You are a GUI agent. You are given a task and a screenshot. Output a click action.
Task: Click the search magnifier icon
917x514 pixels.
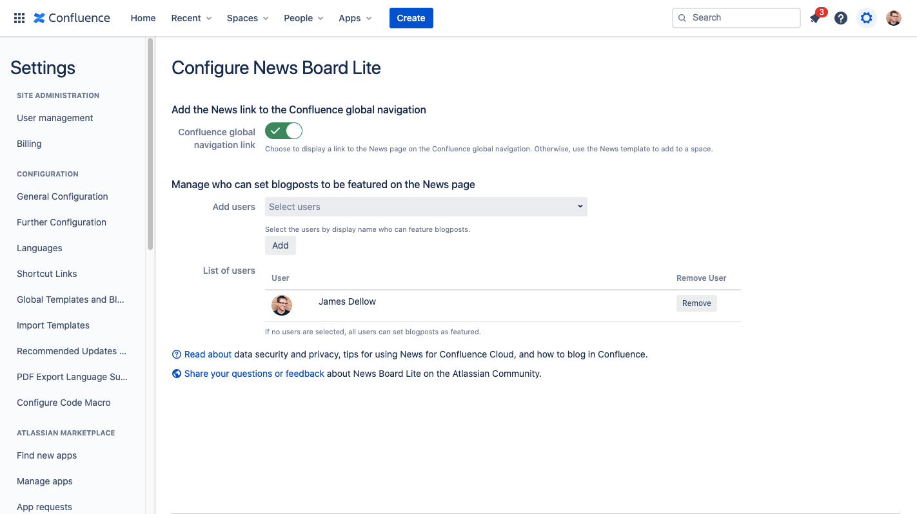click(x=682, y=18)
